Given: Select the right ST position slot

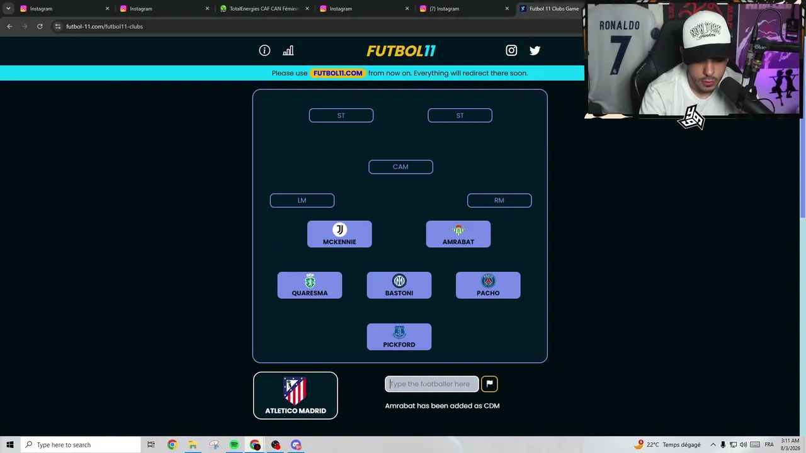Looking at the screenshot, I should pyautogui.click(x=460, y=115).
